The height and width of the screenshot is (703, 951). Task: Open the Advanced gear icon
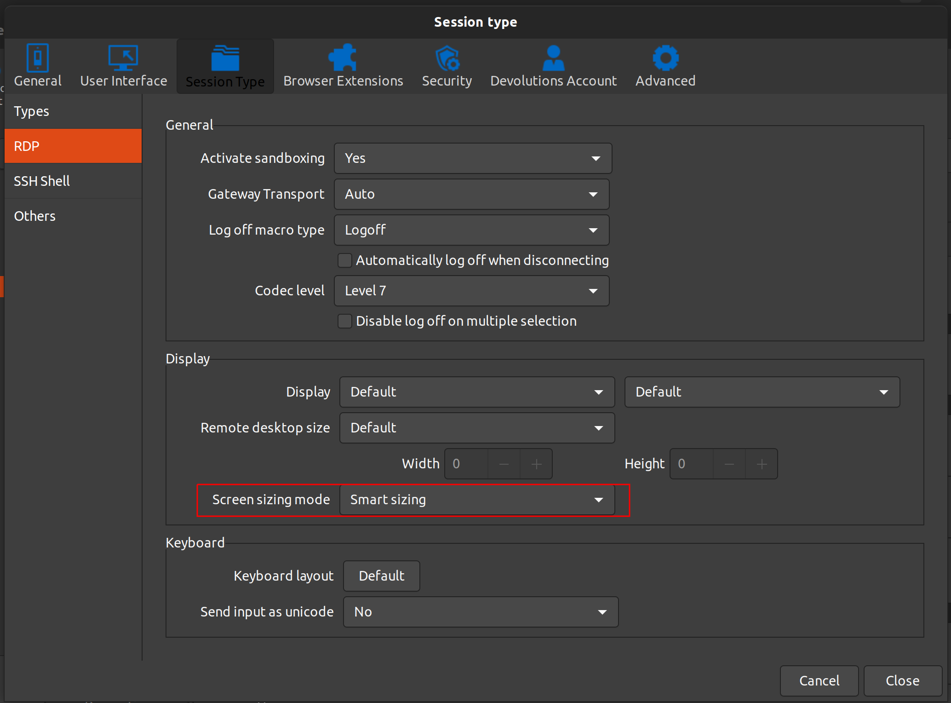pyautogui.click(x=665, y=58)
